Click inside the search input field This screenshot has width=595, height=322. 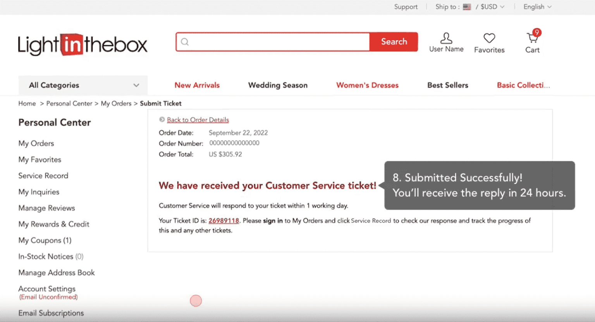pos(271,41)
